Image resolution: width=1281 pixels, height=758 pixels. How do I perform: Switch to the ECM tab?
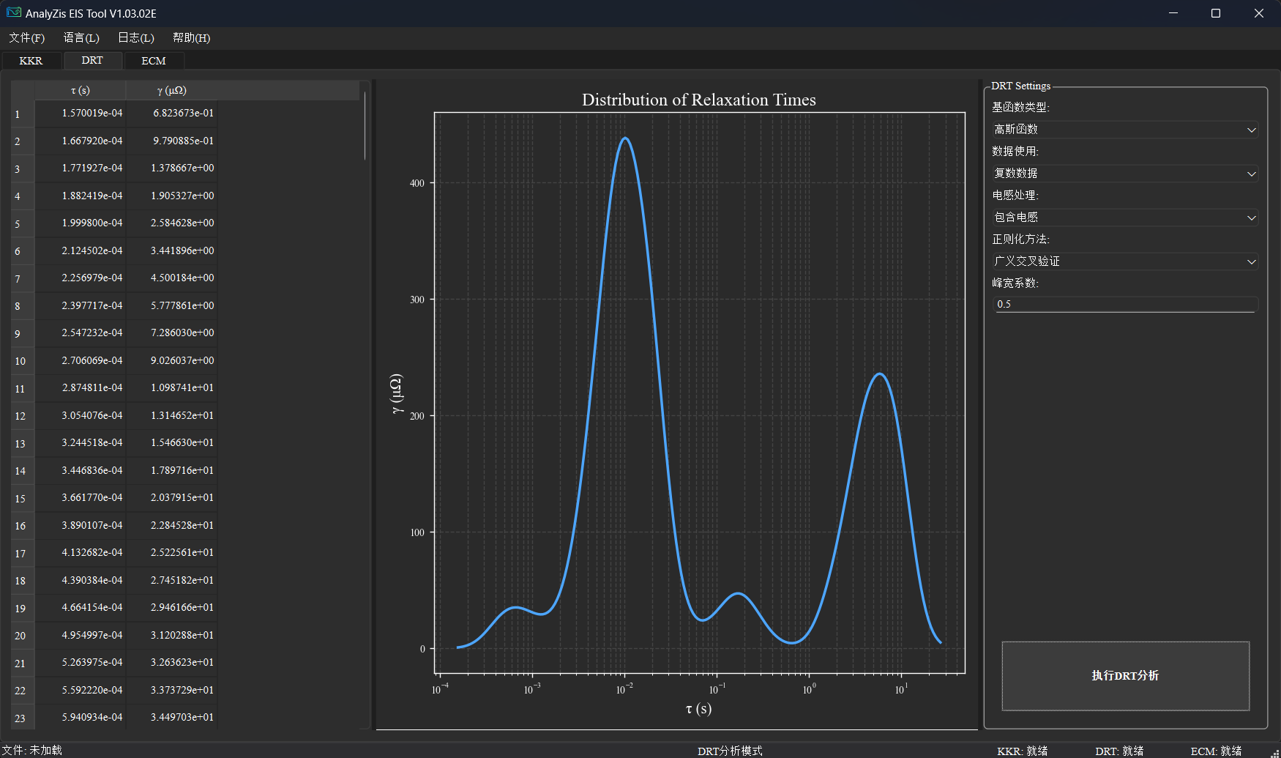[154, 61]
